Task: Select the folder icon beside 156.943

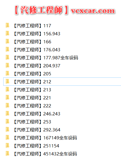Action: point(7,34)
